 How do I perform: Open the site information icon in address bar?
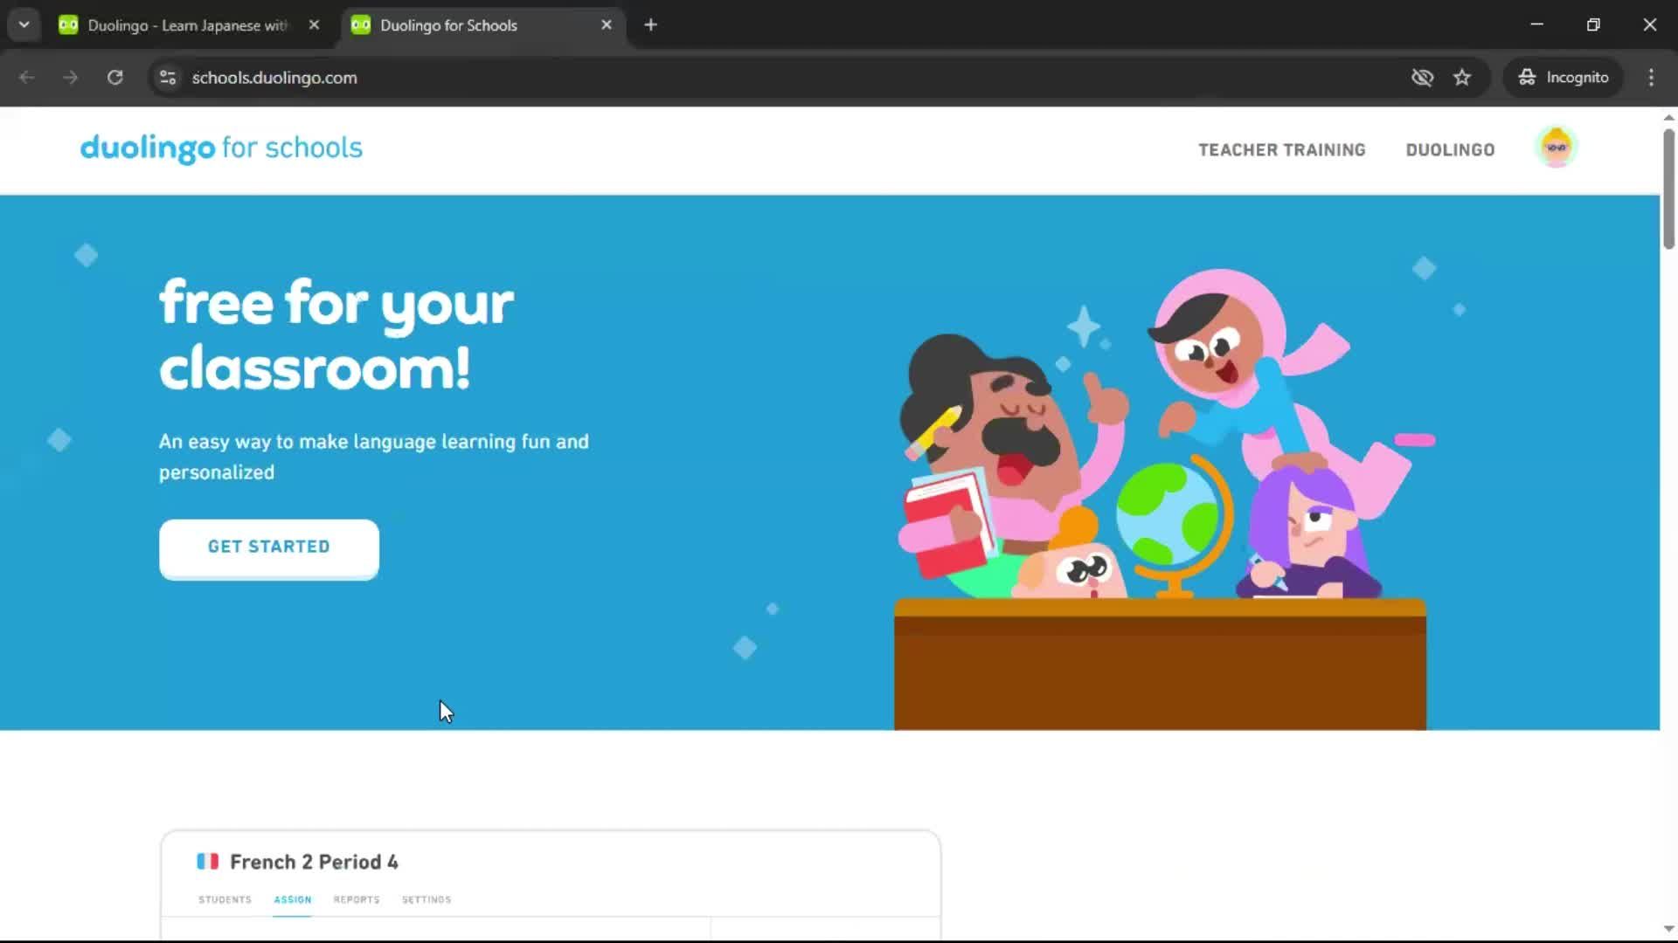(167, 78)
